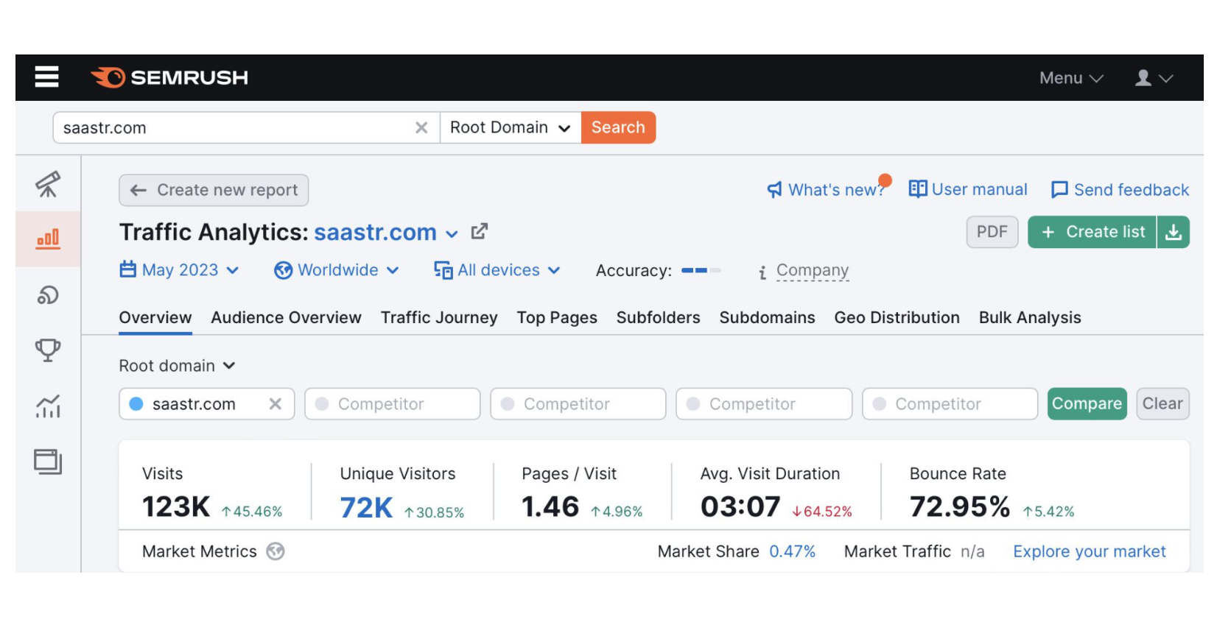Click Create new report button
1217x636 pixels.
click(x=214, y=191)
